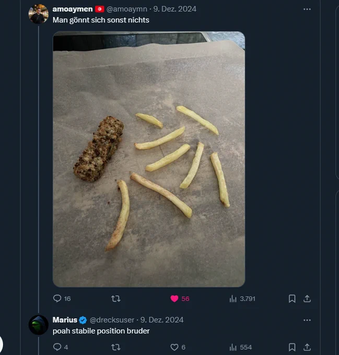Image resolution: width=339 pixels, height=355 pixels.
Task: Bookmark Marius' reply
Action: [x=292, y=347]
